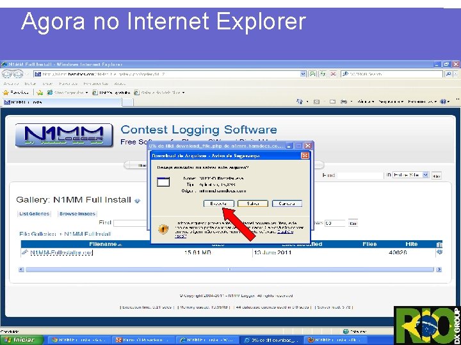Screen dimensions: 461x345
Task: Click the Feeds icon in command bar
Action: [317, 102]
